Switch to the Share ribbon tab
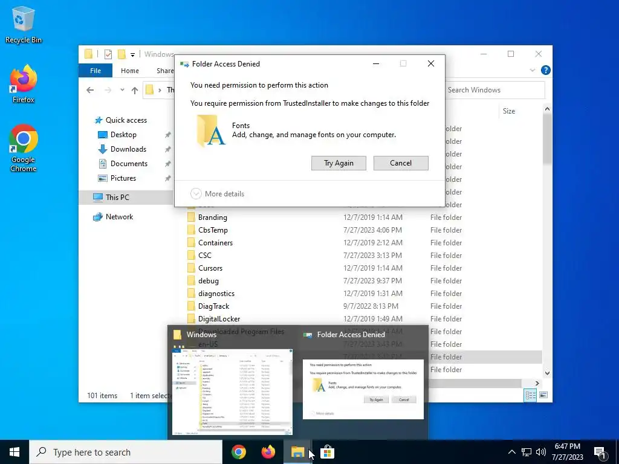The image size is (619, 464). 164,71
